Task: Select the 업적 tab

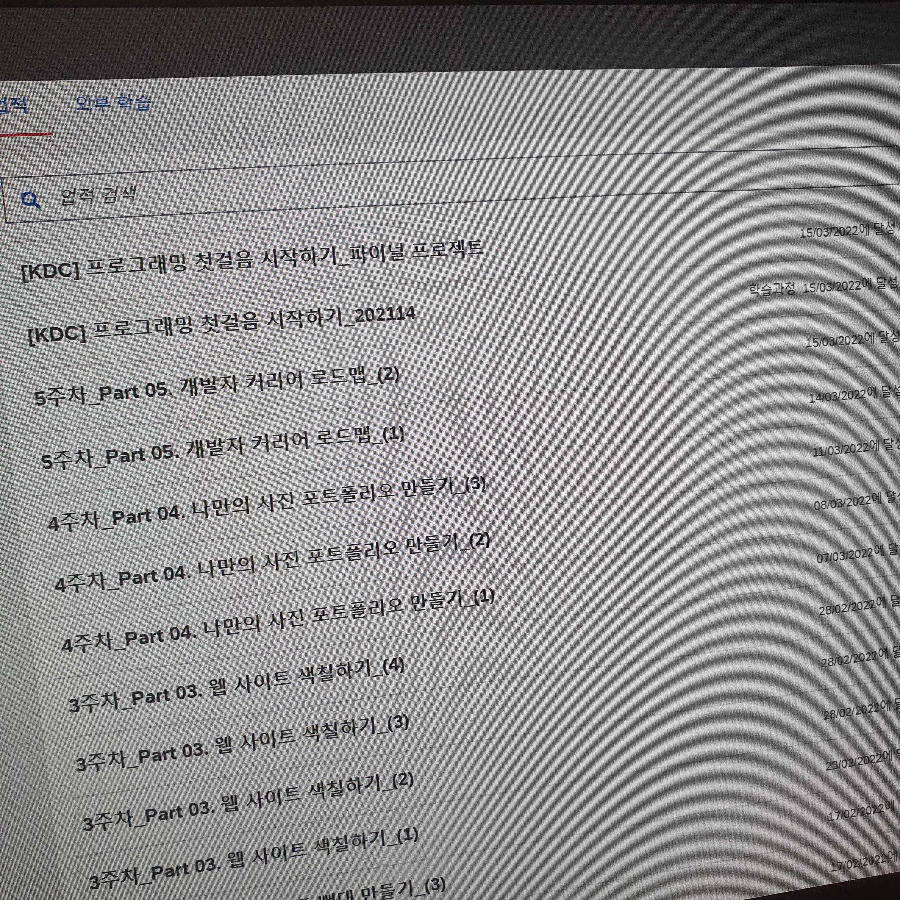Action: pos(13,105)
